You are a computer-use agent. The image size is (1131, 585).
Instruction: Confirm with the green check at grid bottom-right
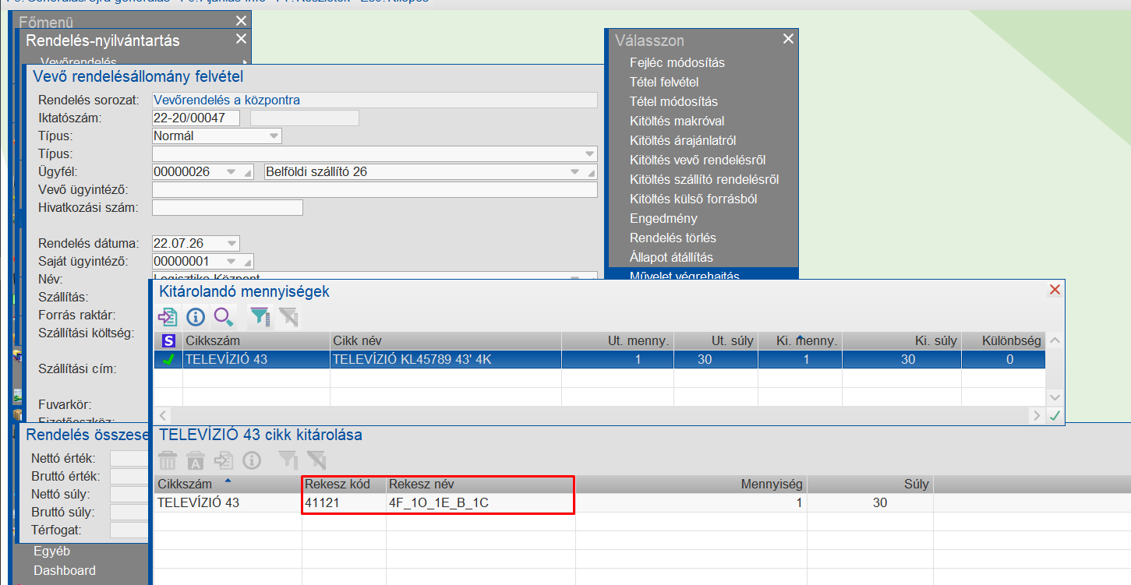[1055, 415]
